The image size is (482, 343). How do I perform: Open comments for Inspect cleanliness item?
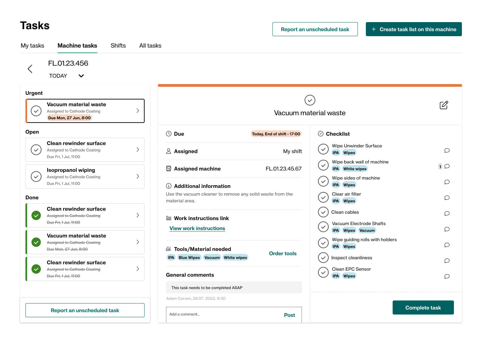pos(447,261)
